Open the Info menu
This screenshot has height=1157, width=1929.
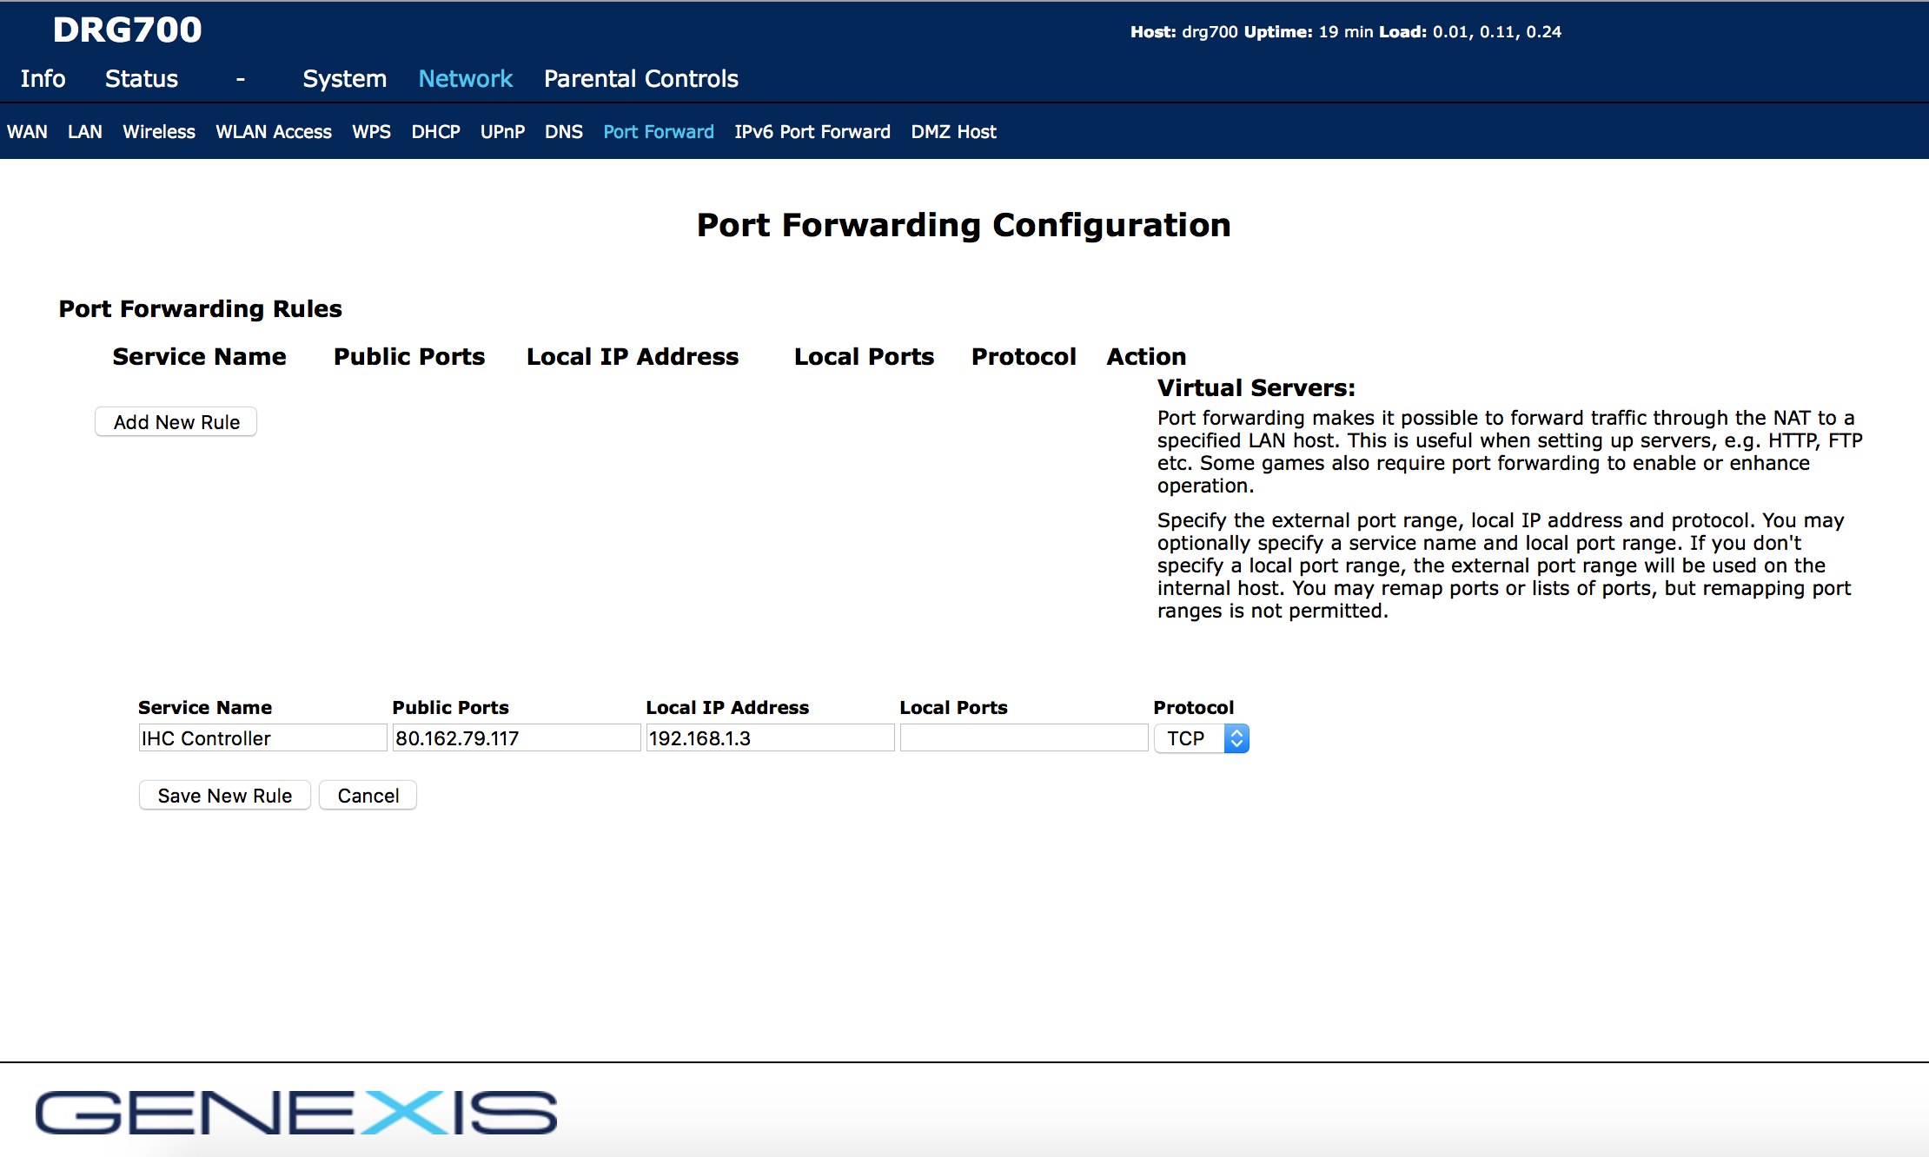(x=43, y=79)
